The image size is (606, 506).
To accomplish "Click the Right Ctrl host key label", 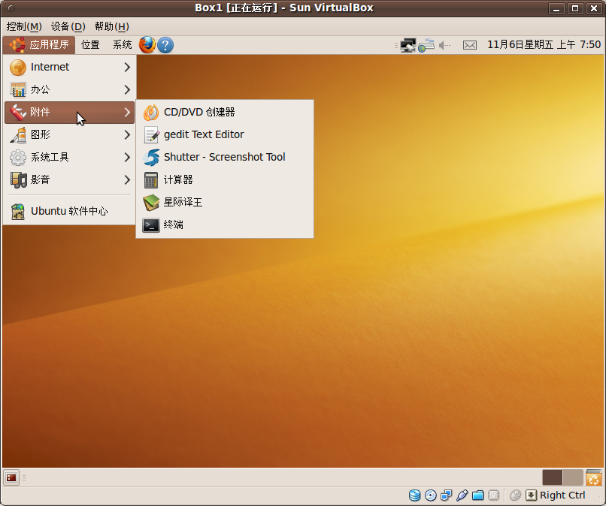I will tap(562, 495).
